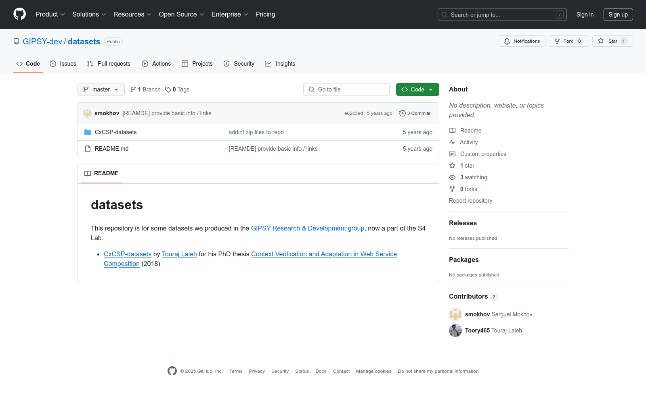Image resolution: width=646 pixels, height=403 pixels.
Task: Click the Custom properties icon
Action: [452, 154]
